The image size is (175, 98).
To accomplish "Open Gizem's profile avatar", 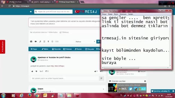I will pos(33,90).
